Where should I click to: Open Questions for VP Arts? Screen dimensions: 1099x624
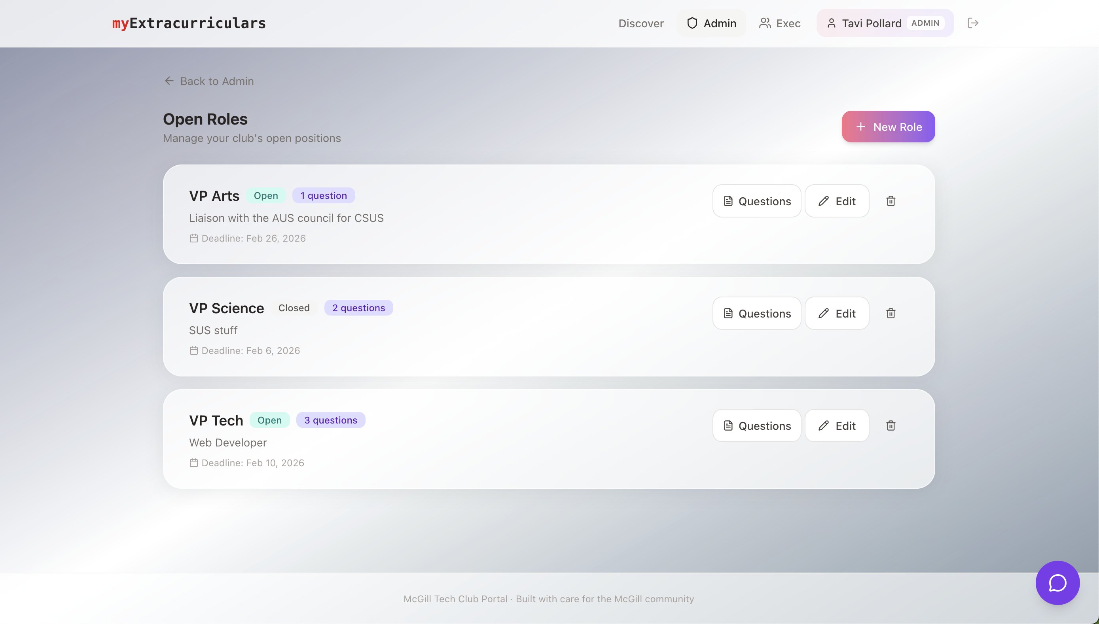point(756,201)
